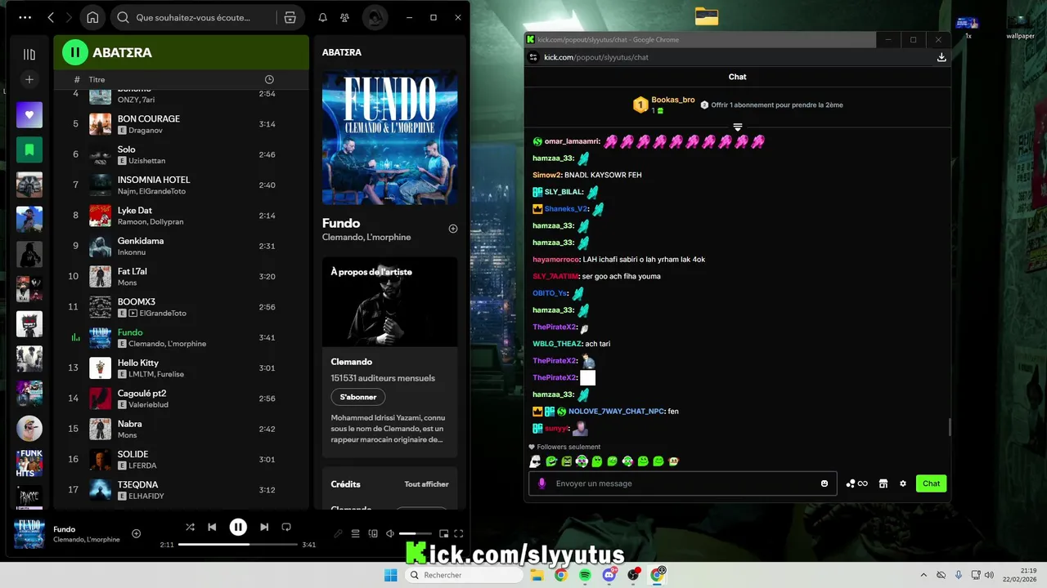This screenshot has width=1047, height=588.
Task: Open Spotify notifications bell
Action: [x=322, y=17]
